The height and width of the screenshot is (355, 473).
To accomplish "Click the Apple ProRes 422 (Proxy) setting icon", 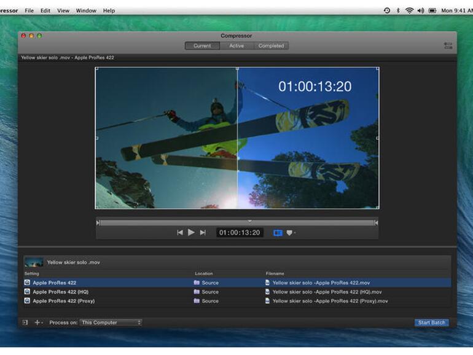I will (x=27, y=301).
